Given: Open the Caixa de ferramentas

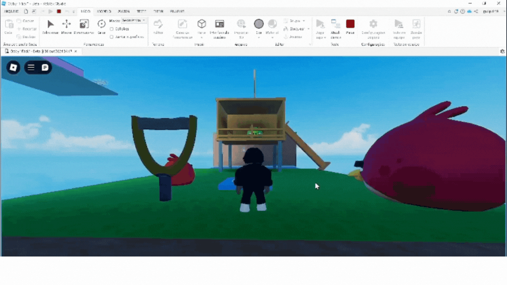Looking at the screenshot, I should 182,26.
